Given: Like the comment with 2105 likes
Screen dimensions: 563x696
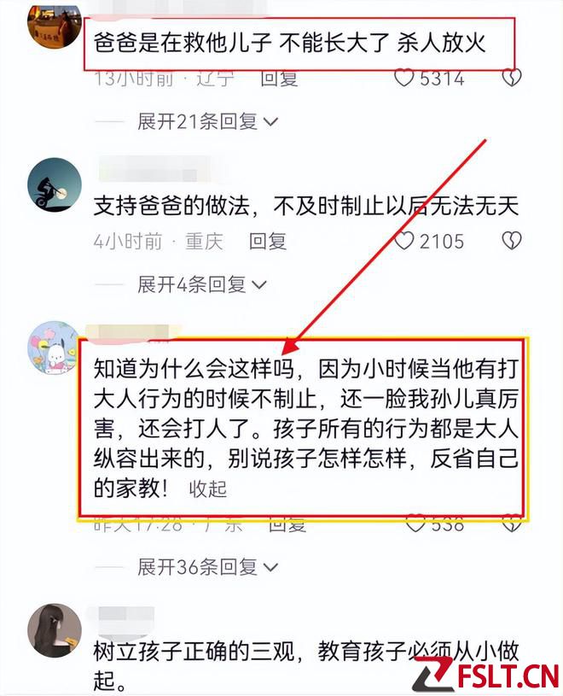Looking at the screenshot, I should pos(403,241).
